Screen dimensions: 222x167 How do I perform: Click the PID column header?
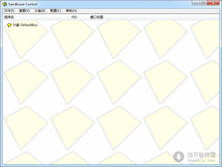tap(79, 17)
